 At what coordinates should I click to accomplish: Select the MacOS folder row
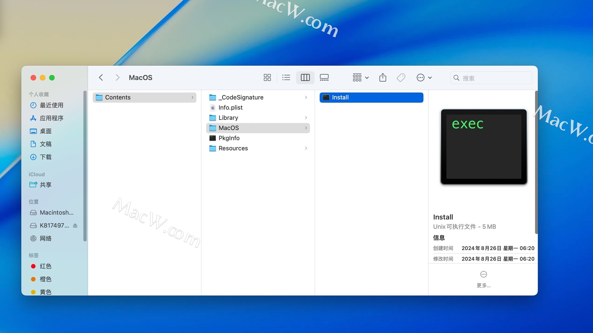click(x=258, y=128)
